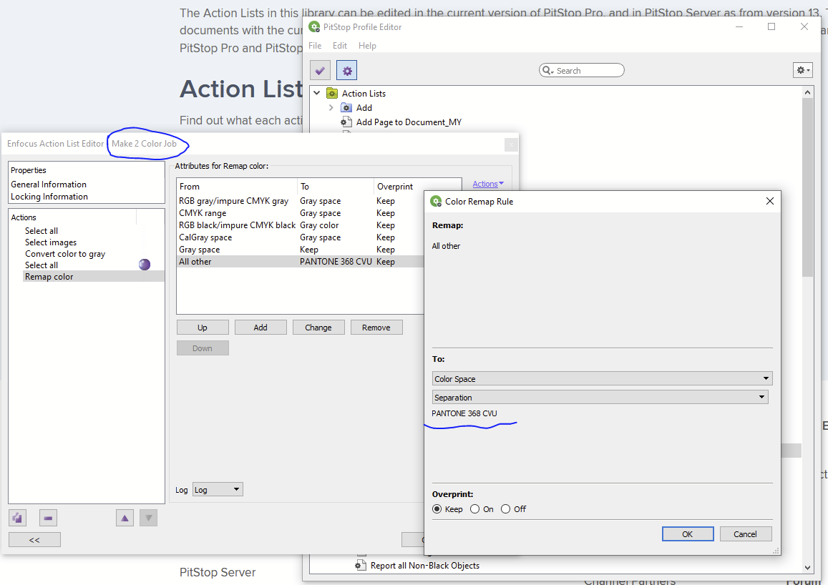Viewport: 828px width, 585px height.
Task: Click the Remove button
Action: pos(376,327)
